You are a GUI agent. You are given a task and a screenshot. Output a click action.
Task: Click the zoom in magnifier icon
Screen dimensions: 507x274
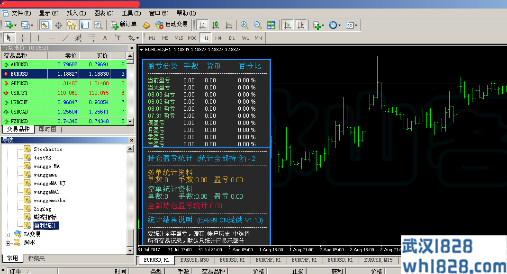(x=244, y=25)
